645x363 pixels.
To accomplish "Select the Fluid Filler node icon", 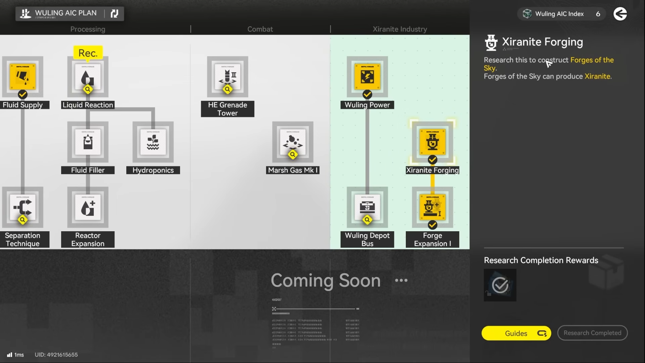I will [x=88, y=142].
